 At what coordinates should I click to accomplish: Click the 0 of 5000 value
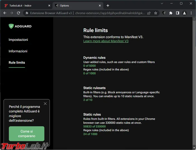(90, 66)
